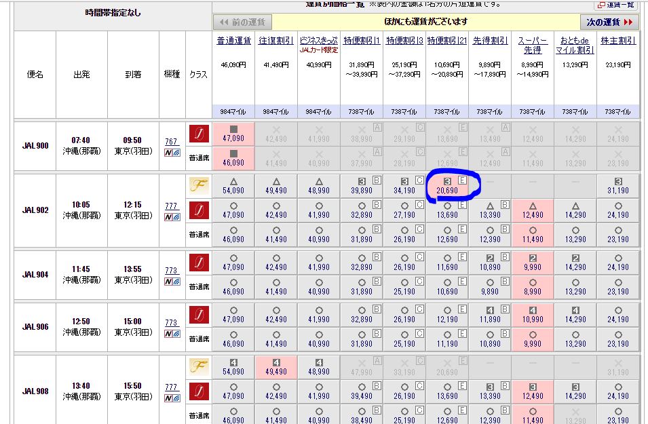
Task: Click the 12:15 arrival time
Action: click(x=132, y=205)
